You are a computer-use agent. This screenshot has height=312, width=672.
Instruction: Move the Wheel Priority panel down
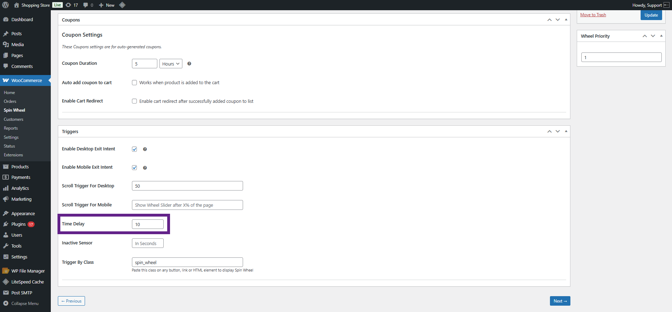point(653,36)
